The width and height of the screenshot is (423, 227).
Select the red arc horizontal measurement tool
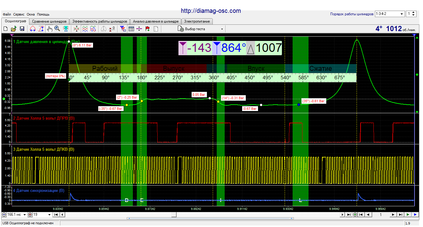pyautogui.click(x=33, y=29)
